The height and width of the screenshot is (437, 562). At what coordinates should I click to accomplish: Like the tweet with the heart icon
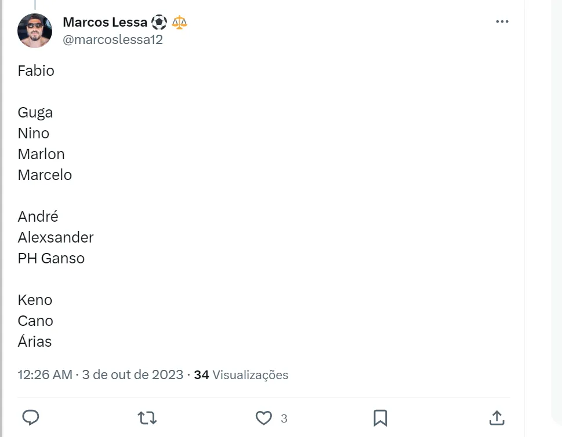point(264,418)
